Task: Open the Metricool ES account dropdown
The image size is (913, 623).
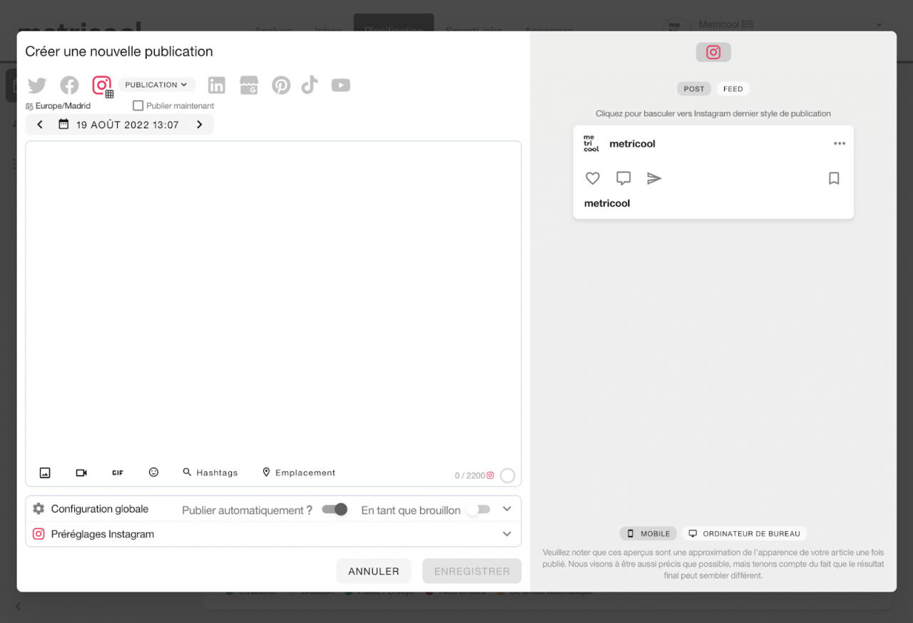Action: [x=879, y=25]
